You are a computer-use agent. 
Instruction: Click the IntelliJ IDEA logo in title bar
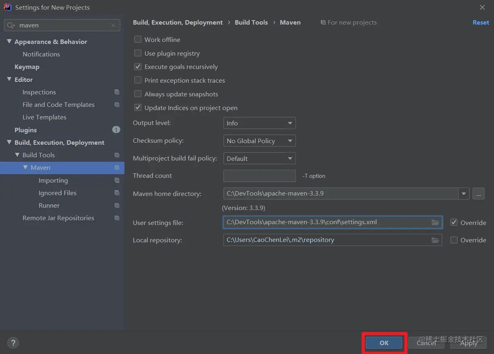pos(7,7)
